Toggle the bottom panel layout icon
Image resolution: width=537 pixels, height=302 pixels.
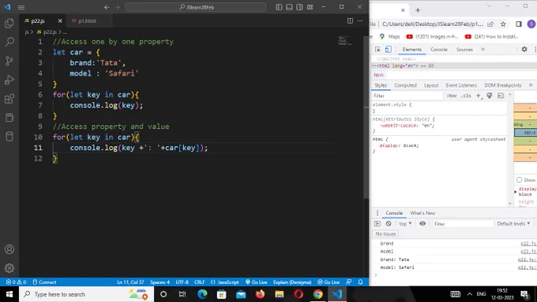pos(289,7)
